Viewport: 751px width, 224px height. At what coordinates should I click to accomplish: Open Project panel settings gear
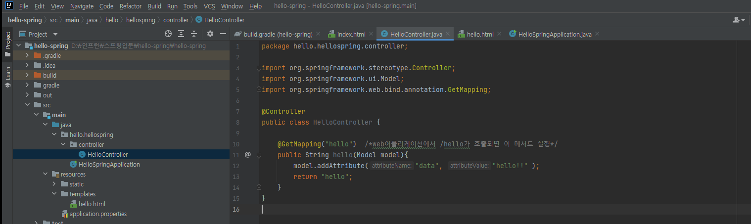(210, 34)
